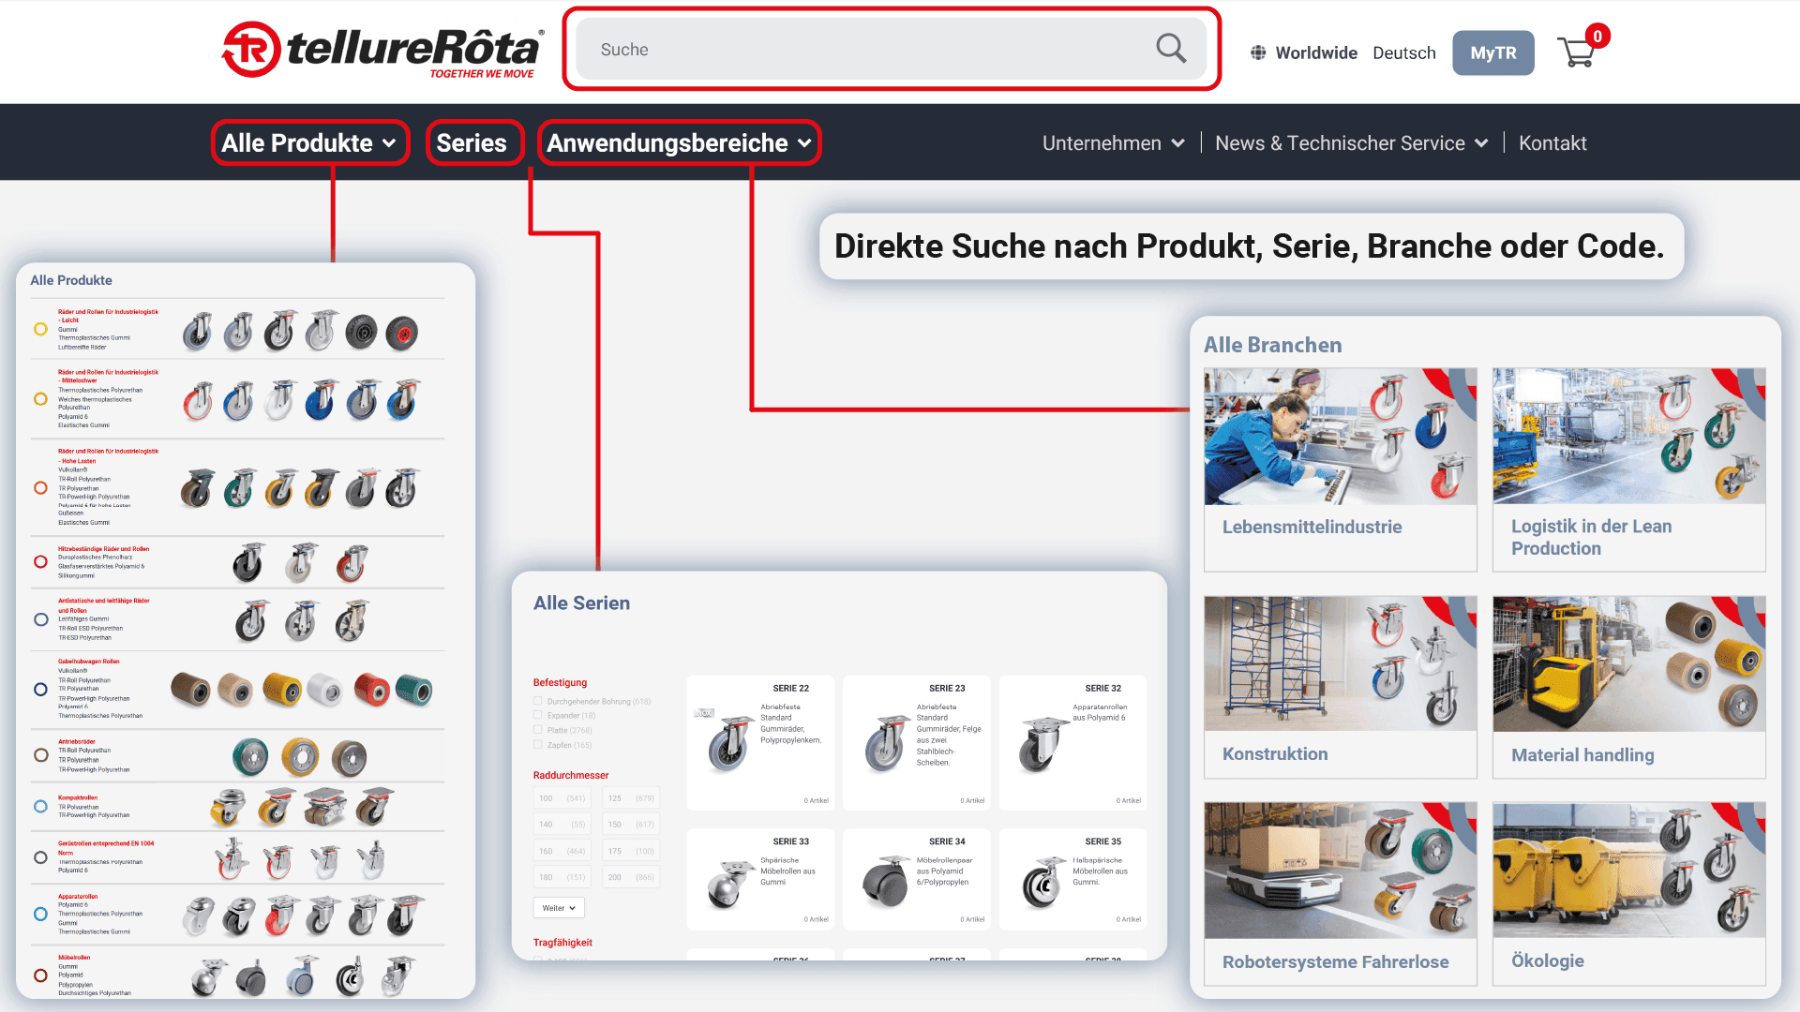Click the tellureRôta logo
1800x1012 pixels.
tap(382, 50)
